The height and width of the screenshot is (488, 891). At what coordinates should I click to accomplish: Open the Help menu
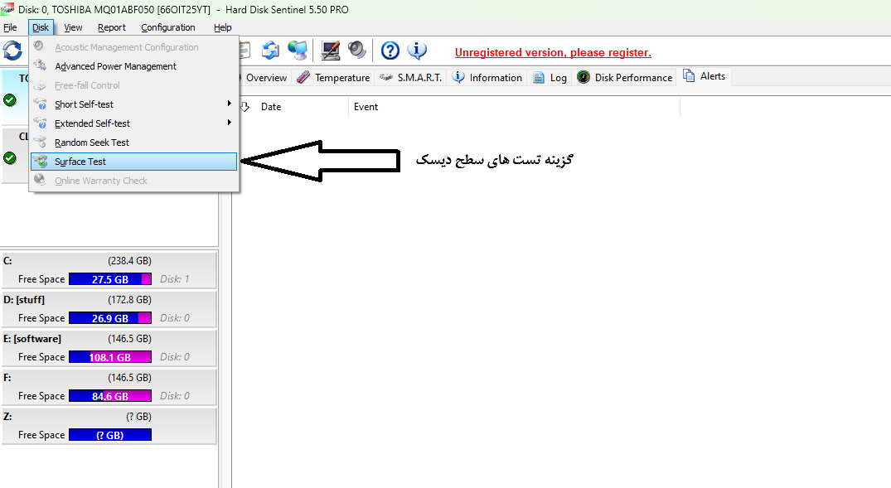[x=222, y=27]
